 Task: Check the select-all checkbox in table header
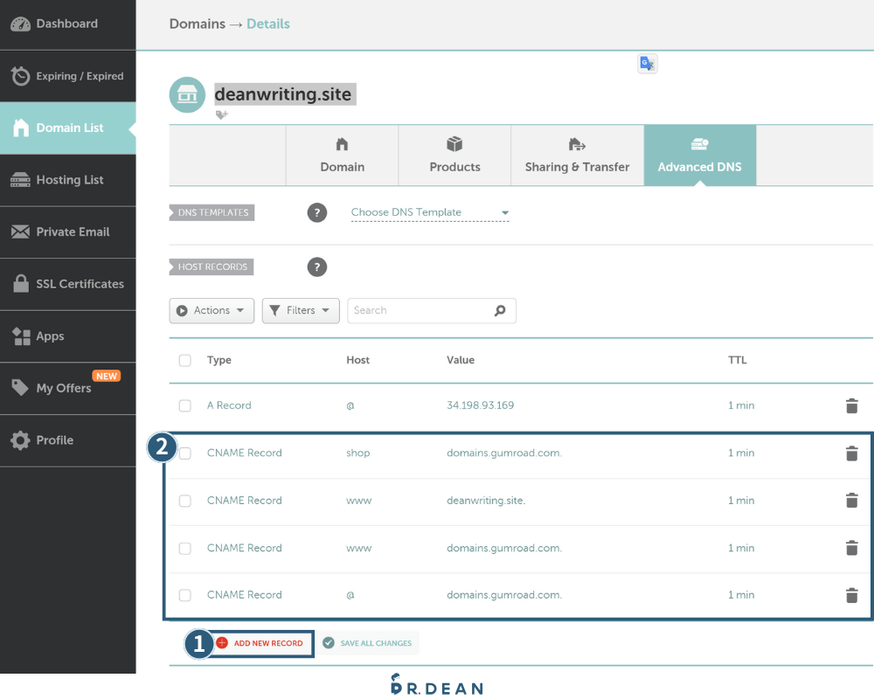(x=184, y=360)
